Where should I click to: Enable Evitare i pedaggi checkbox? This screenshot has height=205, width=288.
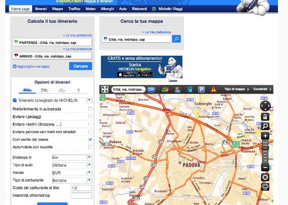(90, 116)
